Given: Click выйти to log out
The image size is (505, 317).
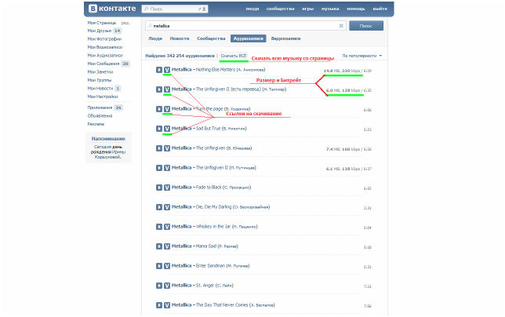Looking at the screenshot, I should click(380, 9).
